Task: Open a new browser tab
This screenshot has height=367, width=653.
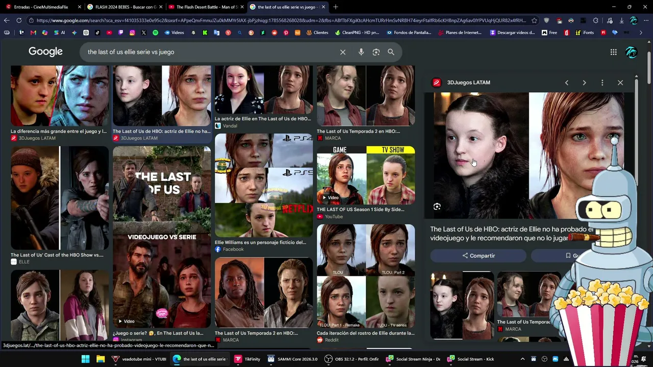Action: pos(336,7)
